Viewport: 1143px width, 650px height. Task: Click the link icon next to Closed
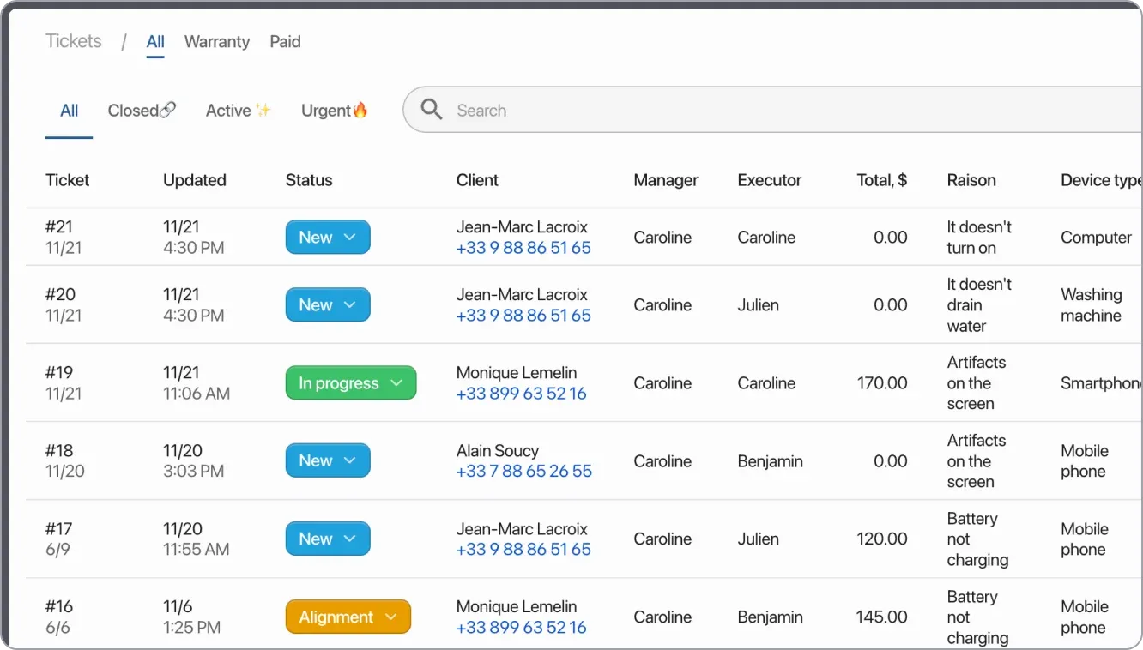168,109
